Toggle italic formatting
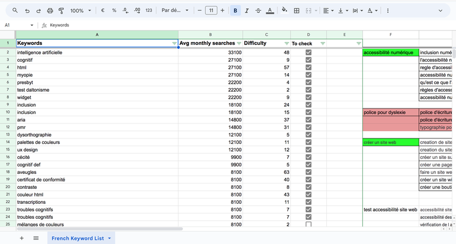 click(x=247, y=11)
